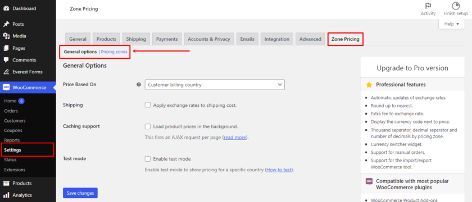The width and height of the screenshot is (472, 202).
Task: Open Customers in the sidebar
Action: pos(15,121)
